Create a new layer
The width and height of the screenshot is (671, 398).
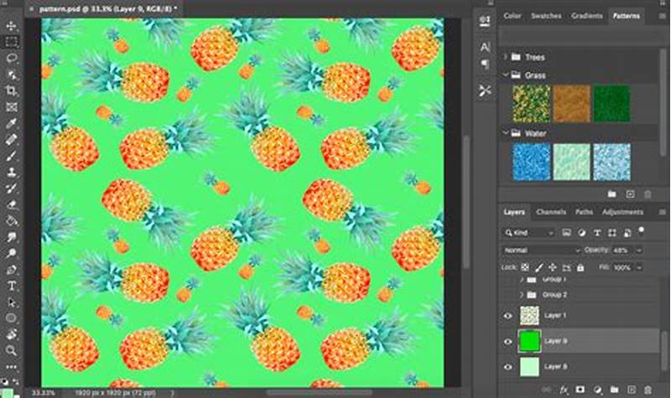(632, 390)
